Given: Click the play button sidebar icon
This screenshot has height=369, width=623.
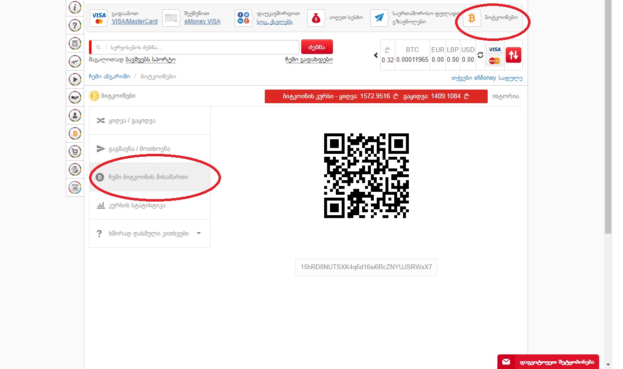Looking at the screenshot, I should coord(74,79).
